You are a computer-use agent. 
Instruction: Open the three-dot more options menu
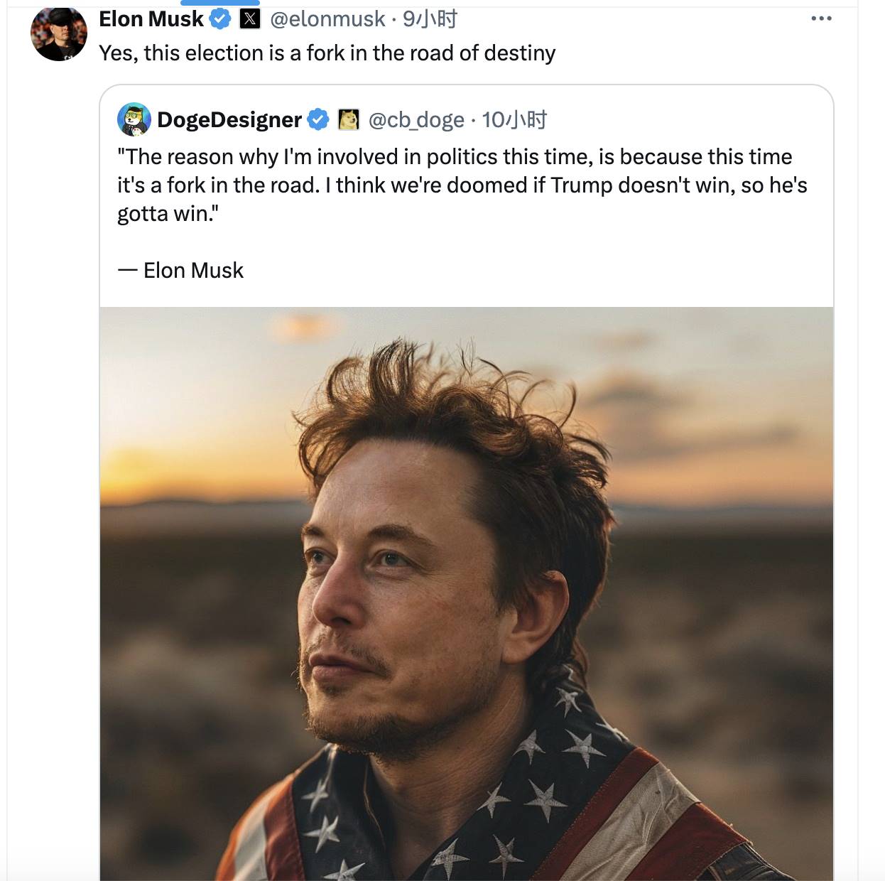tap(821, 18)
